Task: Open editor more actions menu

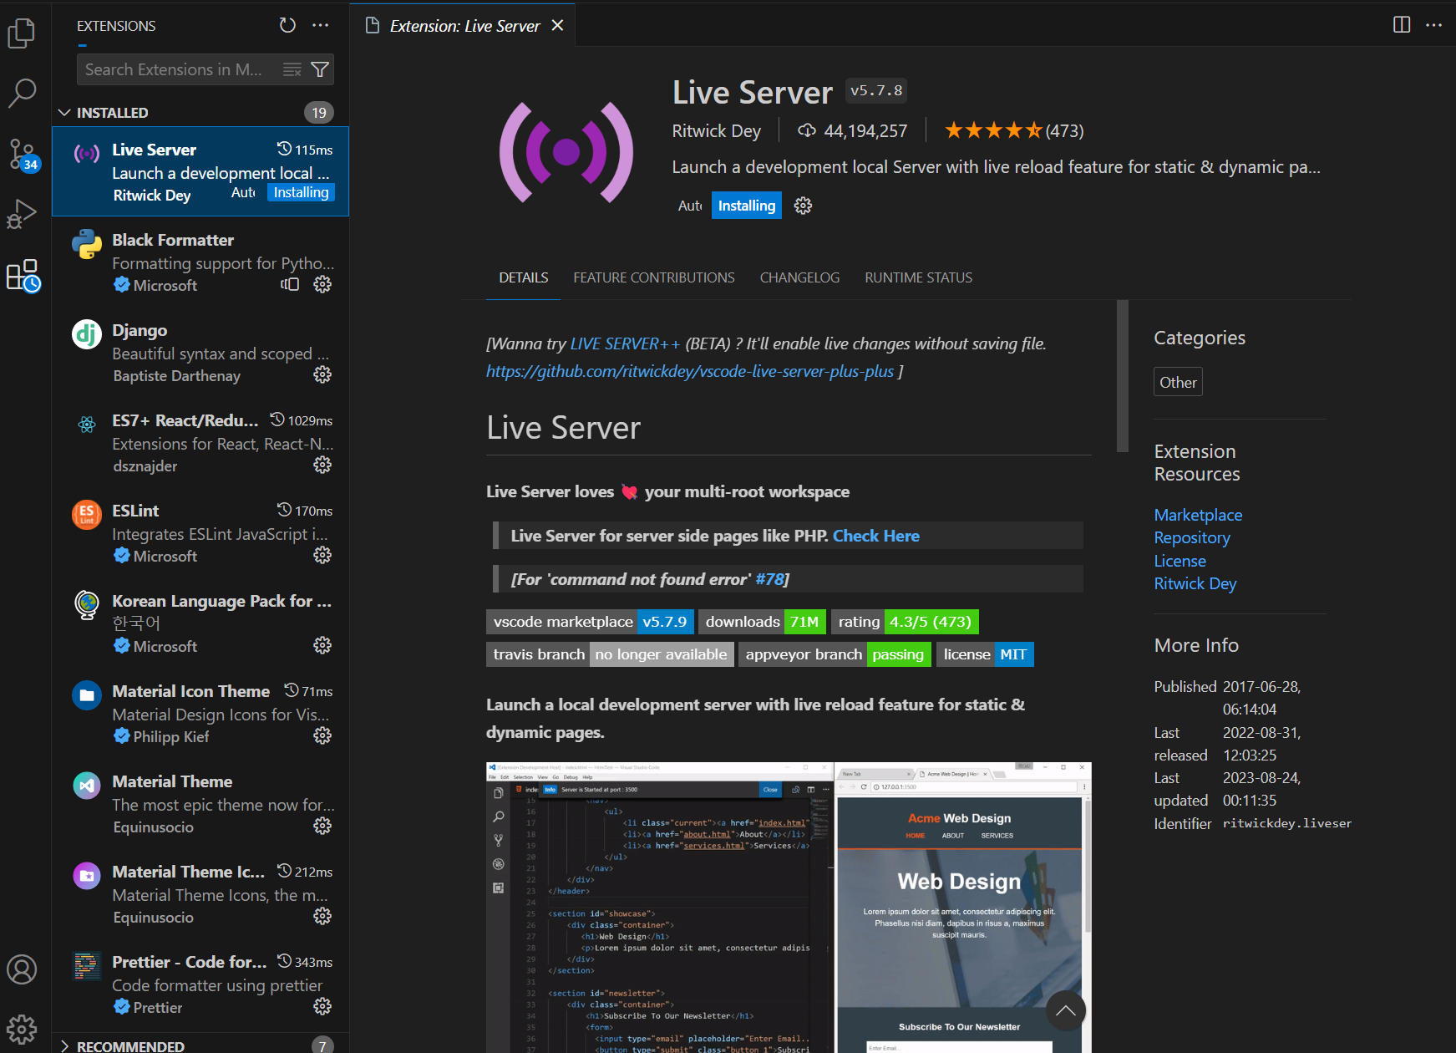Action: point(1434,25)
